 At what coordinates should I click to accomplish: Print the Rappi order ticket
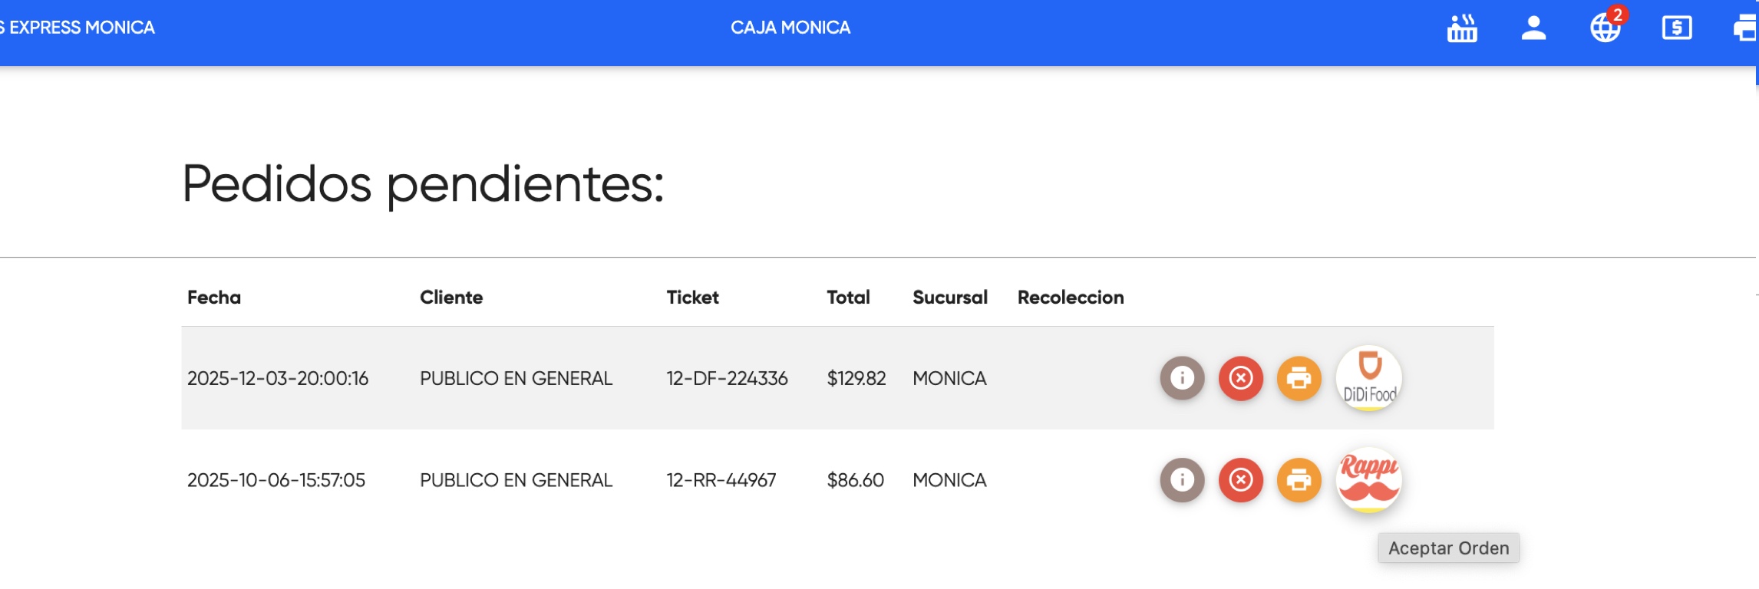pyautogui.click(x=1298, y=479)
